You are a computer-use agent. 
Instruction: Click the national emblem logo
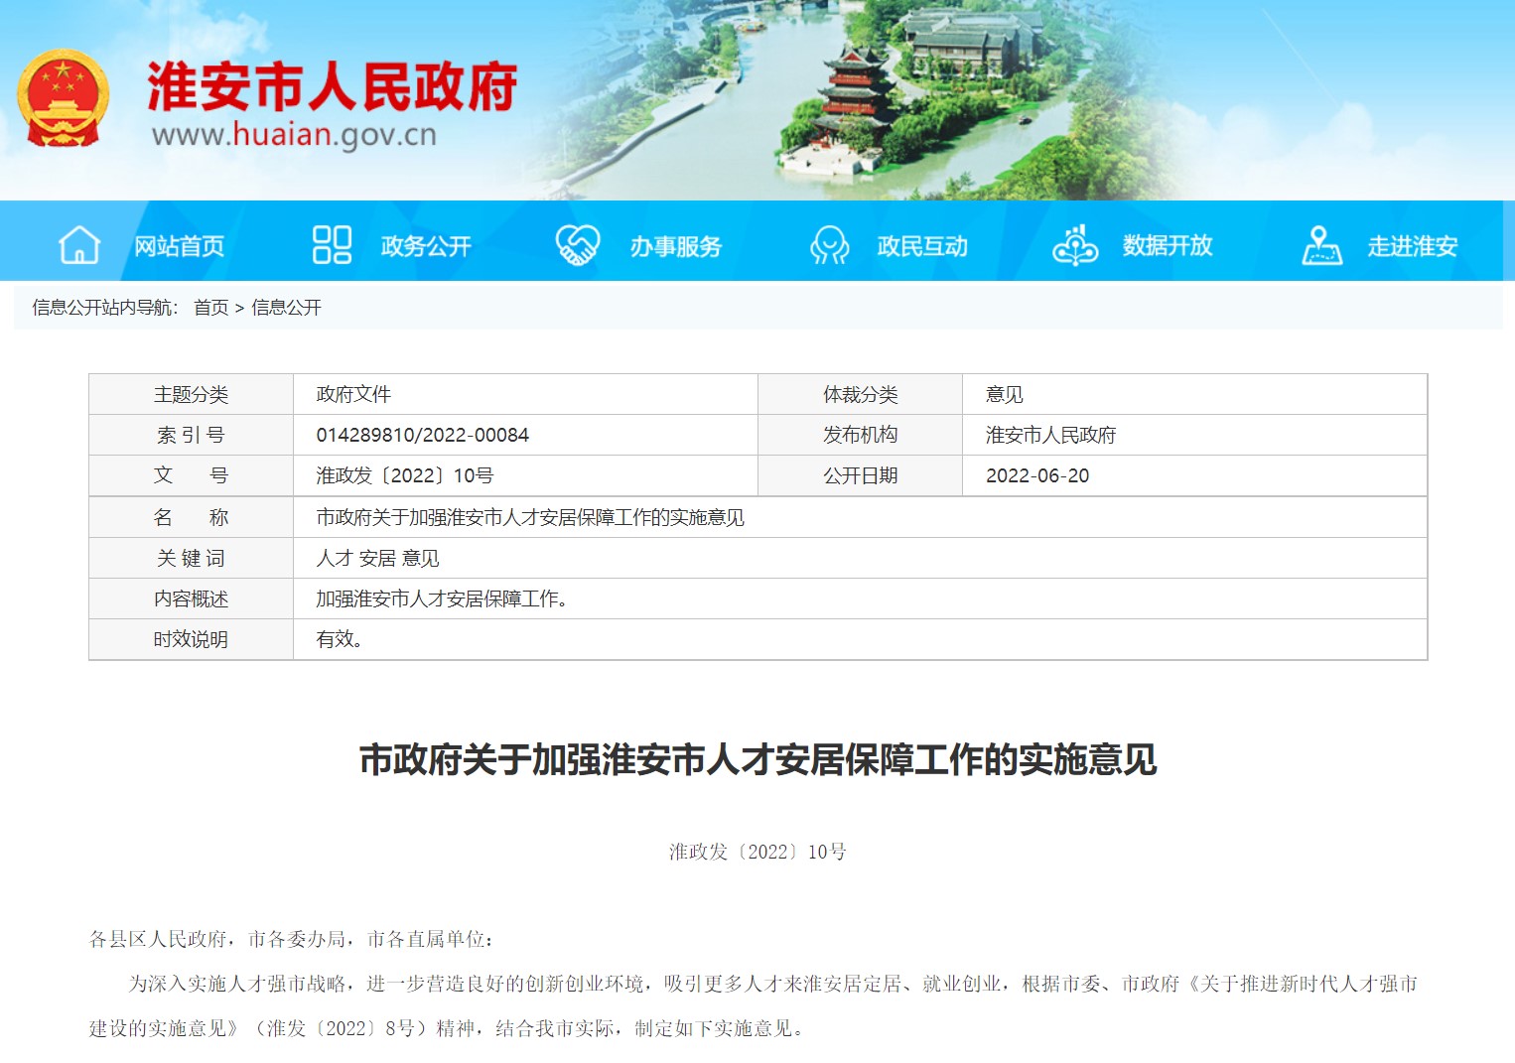63,99
